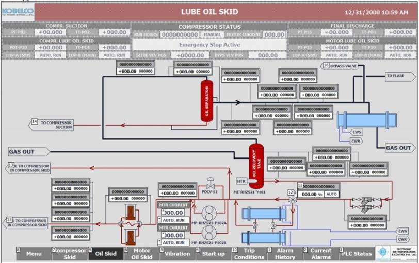Go to Alarm History screen

click(285, 254)
